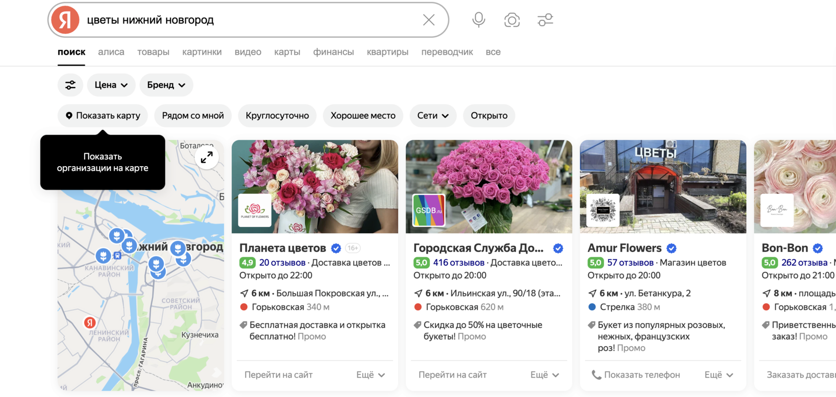The height and width of the screenshot is (397, 836).
Task: Expand Ещё menu for Городская Служба
Action: pos(545,375)
